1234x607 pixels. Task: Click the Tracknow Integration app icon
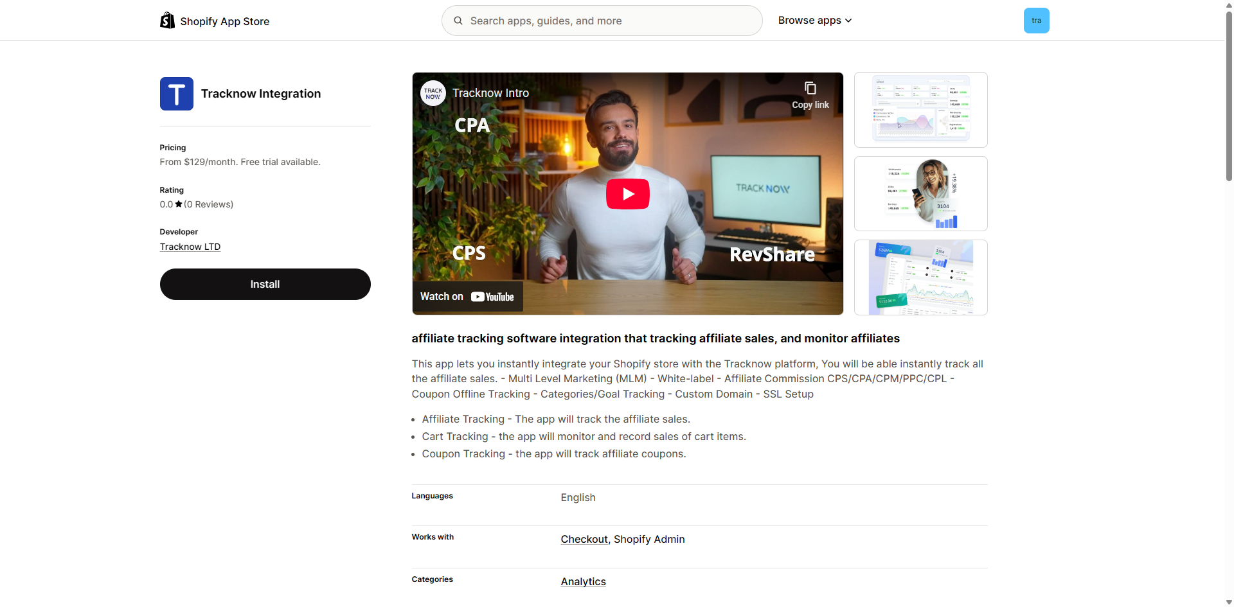[177, 94]
